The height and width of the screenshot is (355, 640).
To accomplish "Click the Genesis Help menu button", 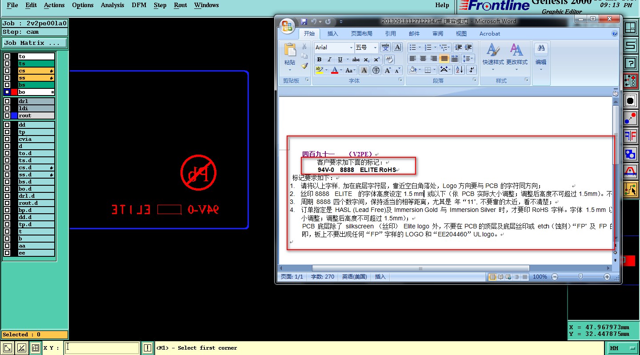I will [x=442, y=5].
